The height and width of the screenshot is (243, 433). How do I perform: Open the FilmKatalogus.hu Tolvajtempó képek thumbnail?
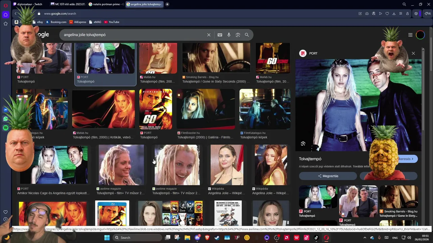[265, 109]
